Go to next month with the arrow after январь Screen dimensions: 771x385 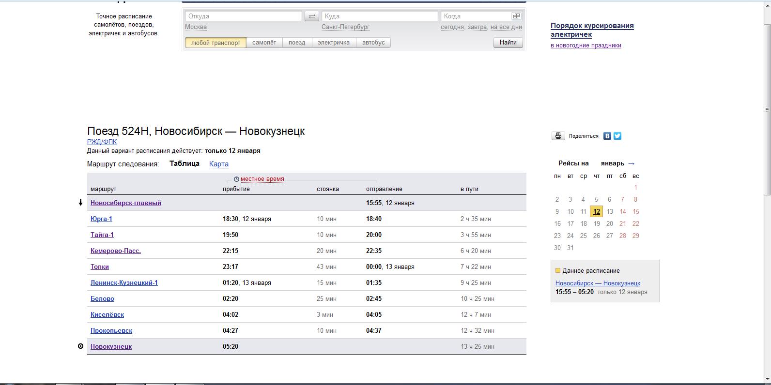[x=631, y=163]
